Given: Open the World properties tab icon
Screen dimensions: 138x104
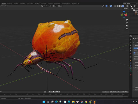Looking at the screenshot, I should point(131,53).
